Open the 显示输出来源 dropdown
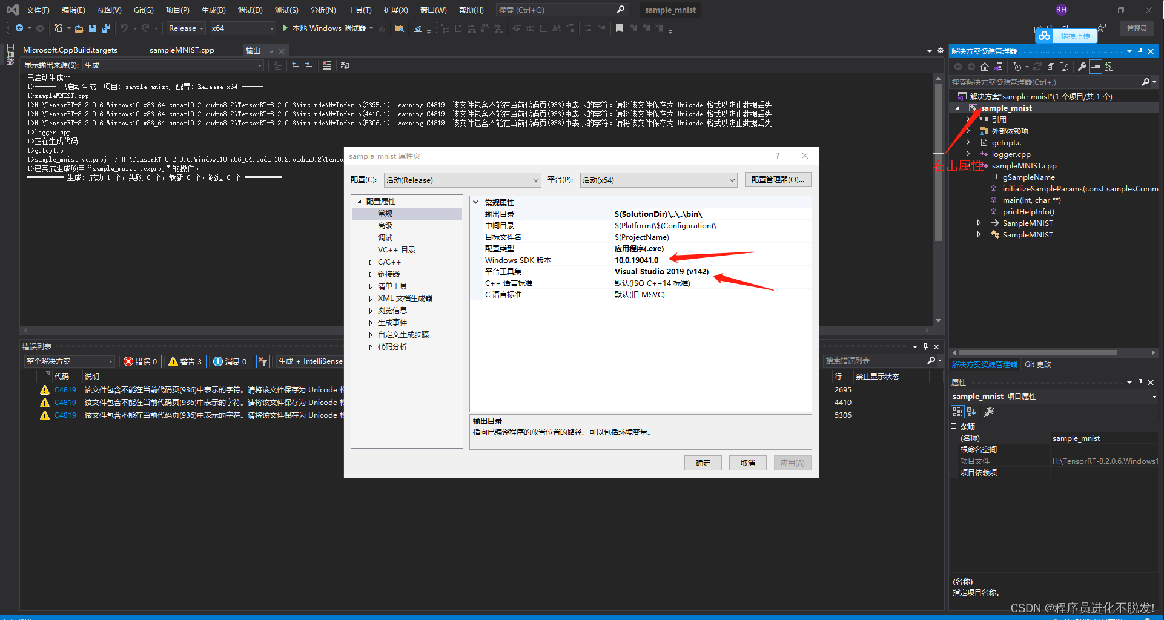The image size is (1164, 620). (173, 65)
